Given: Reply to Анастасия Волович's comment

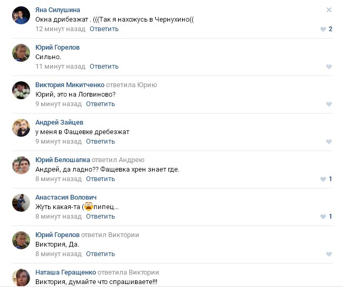Looking at the screenshot, I should click(100, 216).
